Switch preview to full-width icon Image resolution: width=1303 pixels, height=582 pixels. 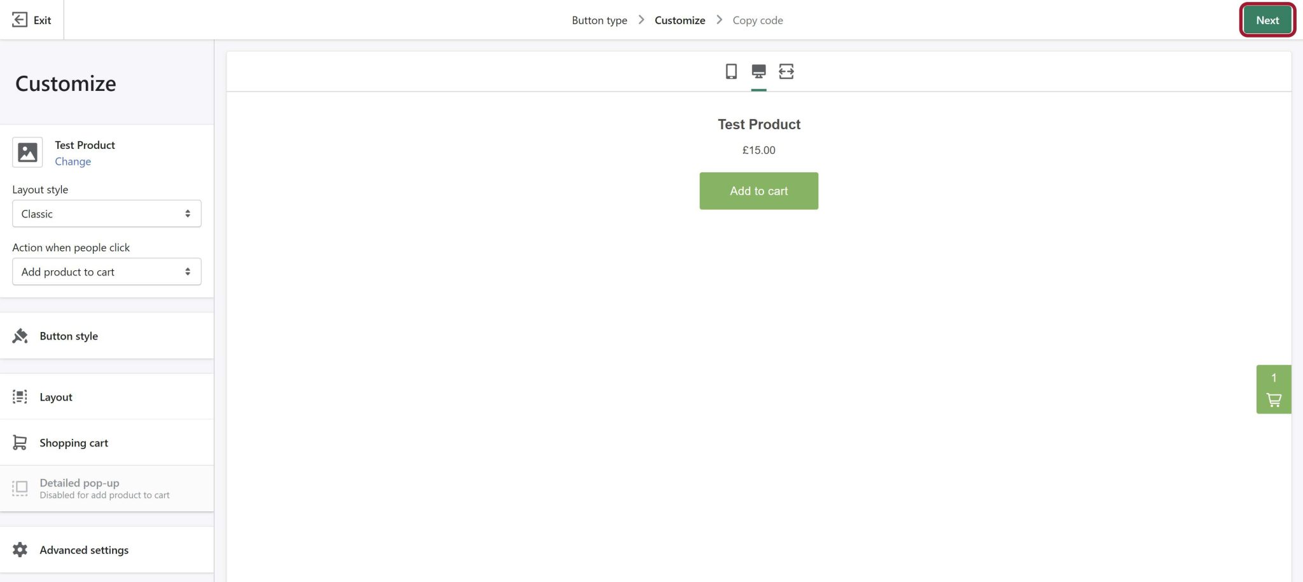(786, 71)
